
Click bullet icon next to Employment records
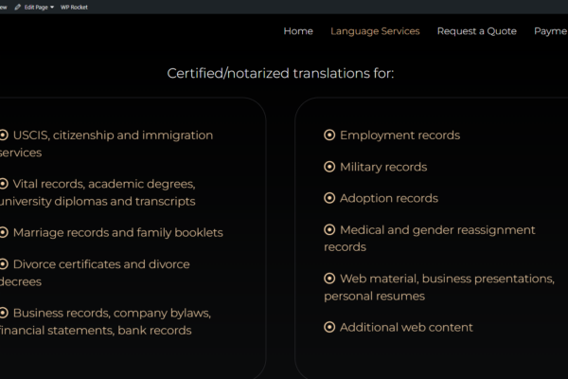click(x=329, y=135)
